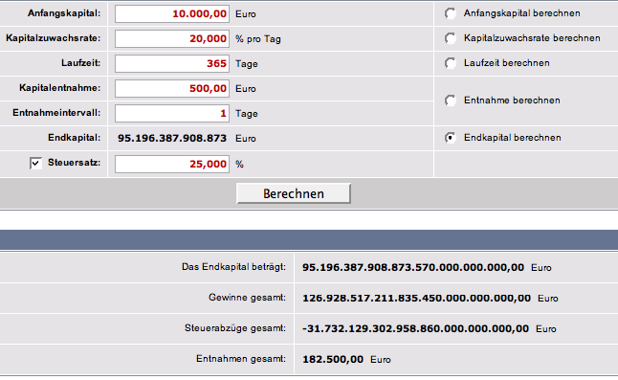This screenshot has height=380, width=618.
Task: Click the 'Steuerabzüge gesamt:' label
Action: tap(235, 328)
